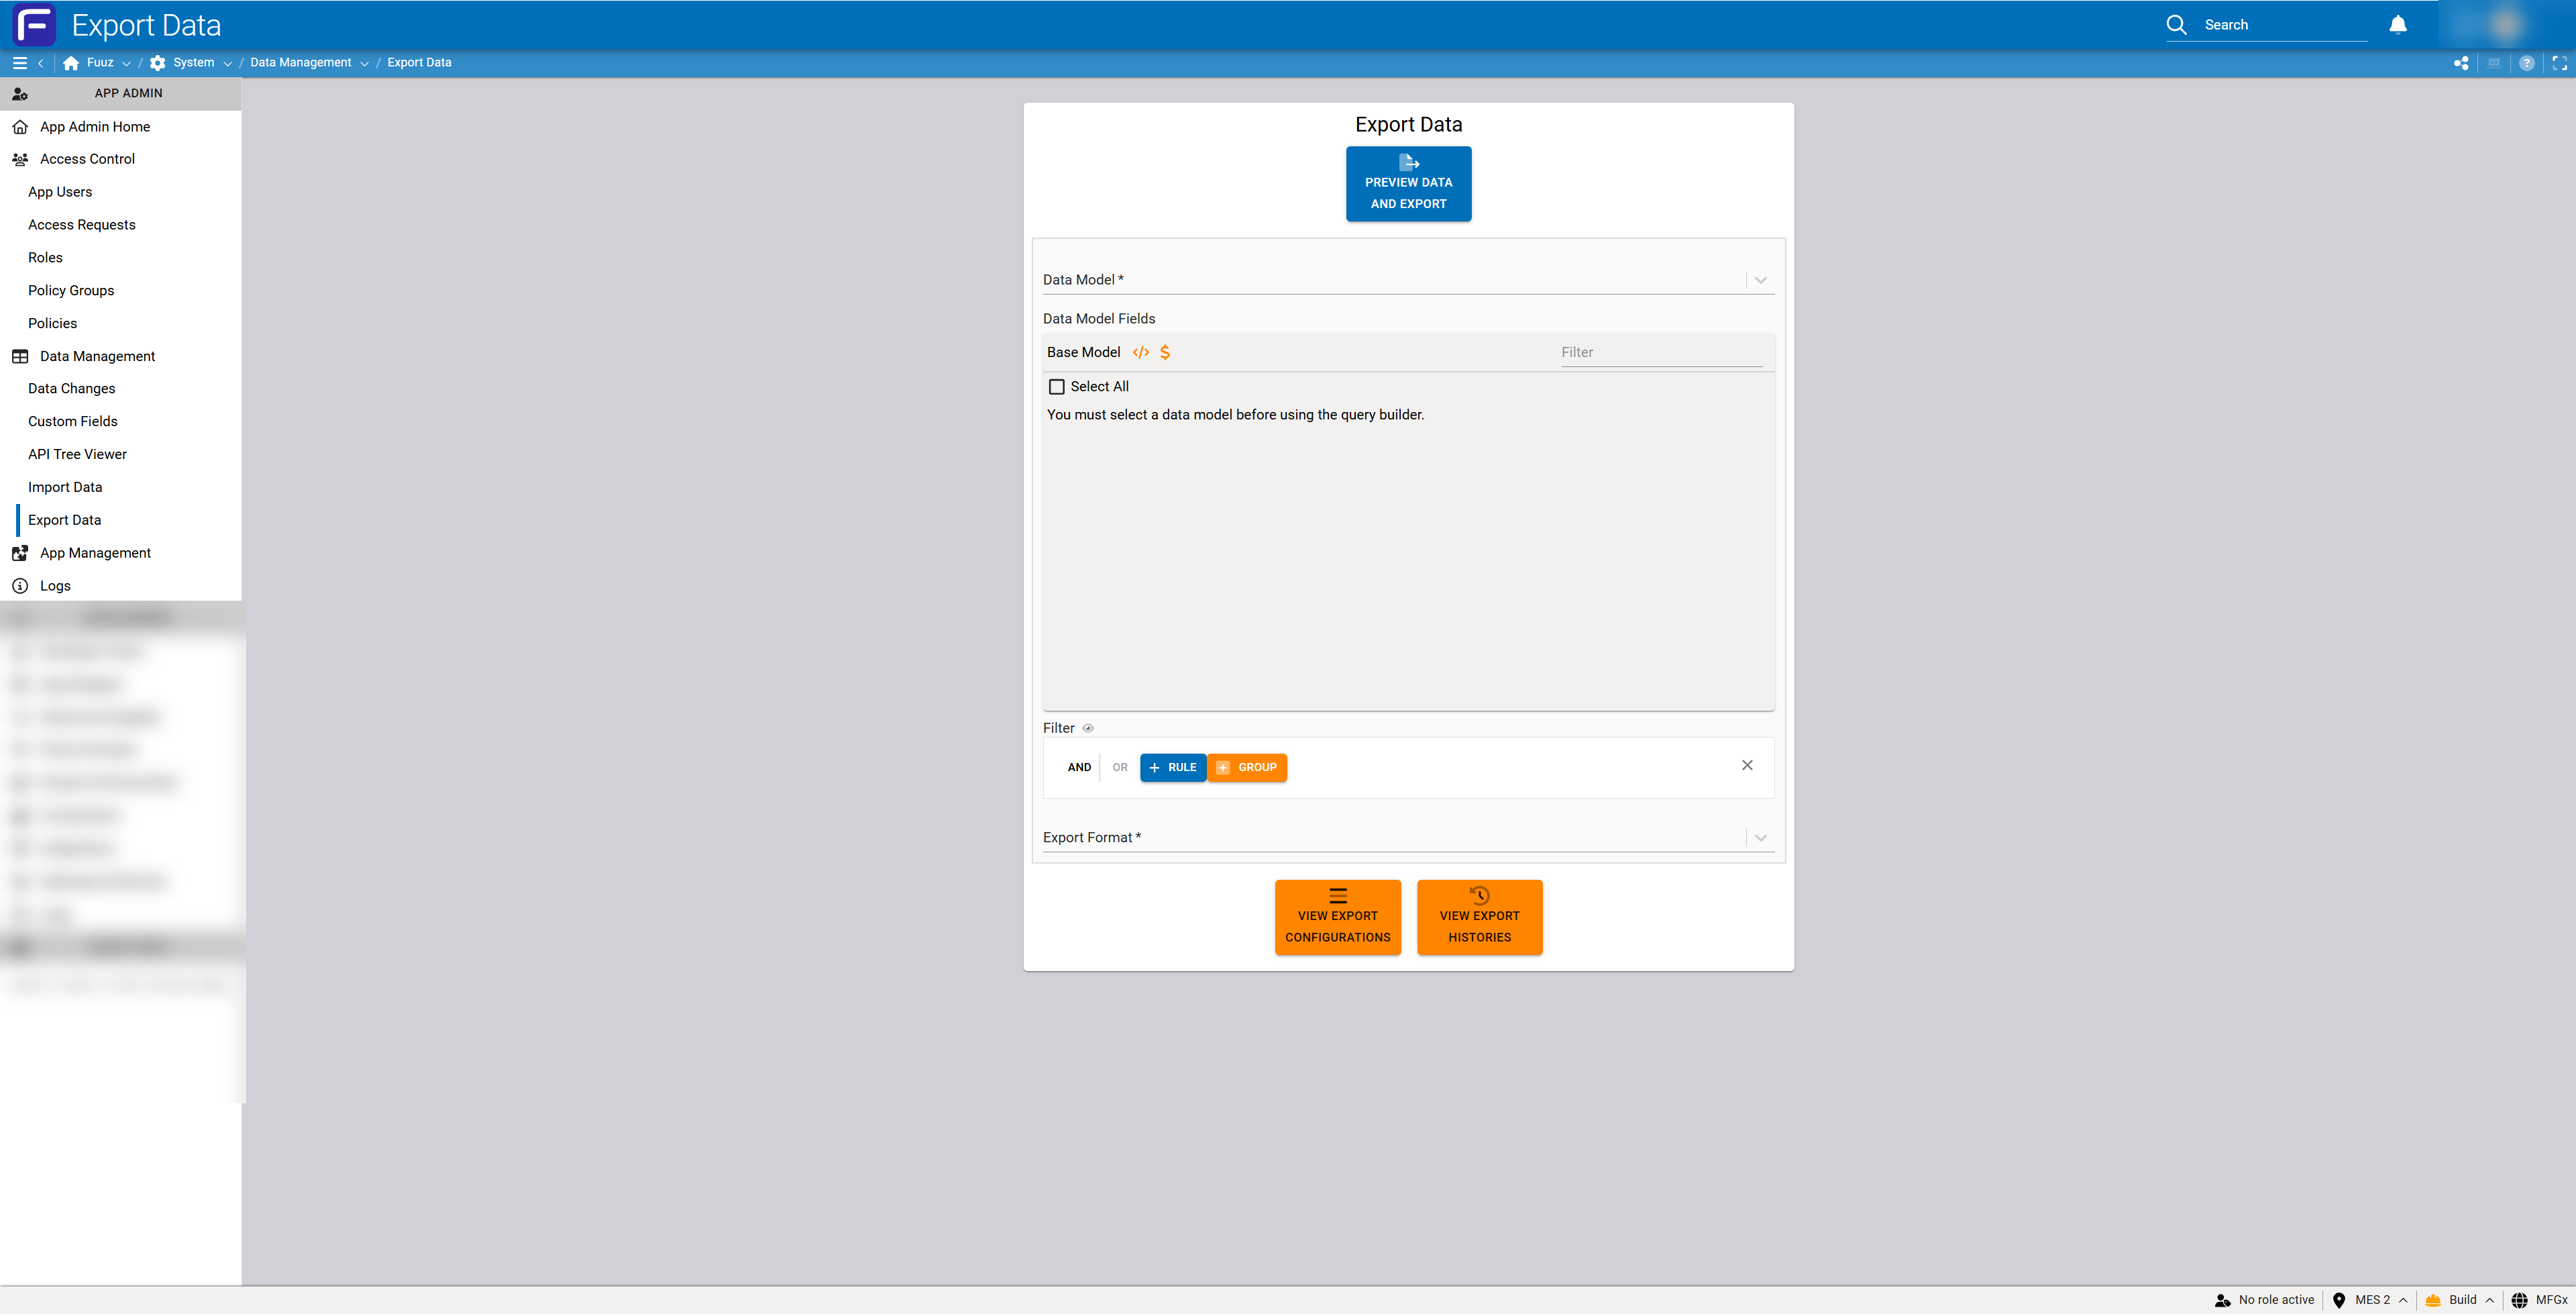Click the location pin icon by MES 2
Image resolution: width=2576 pixels, height=1314 pixels.
tap(2339, 1300)
